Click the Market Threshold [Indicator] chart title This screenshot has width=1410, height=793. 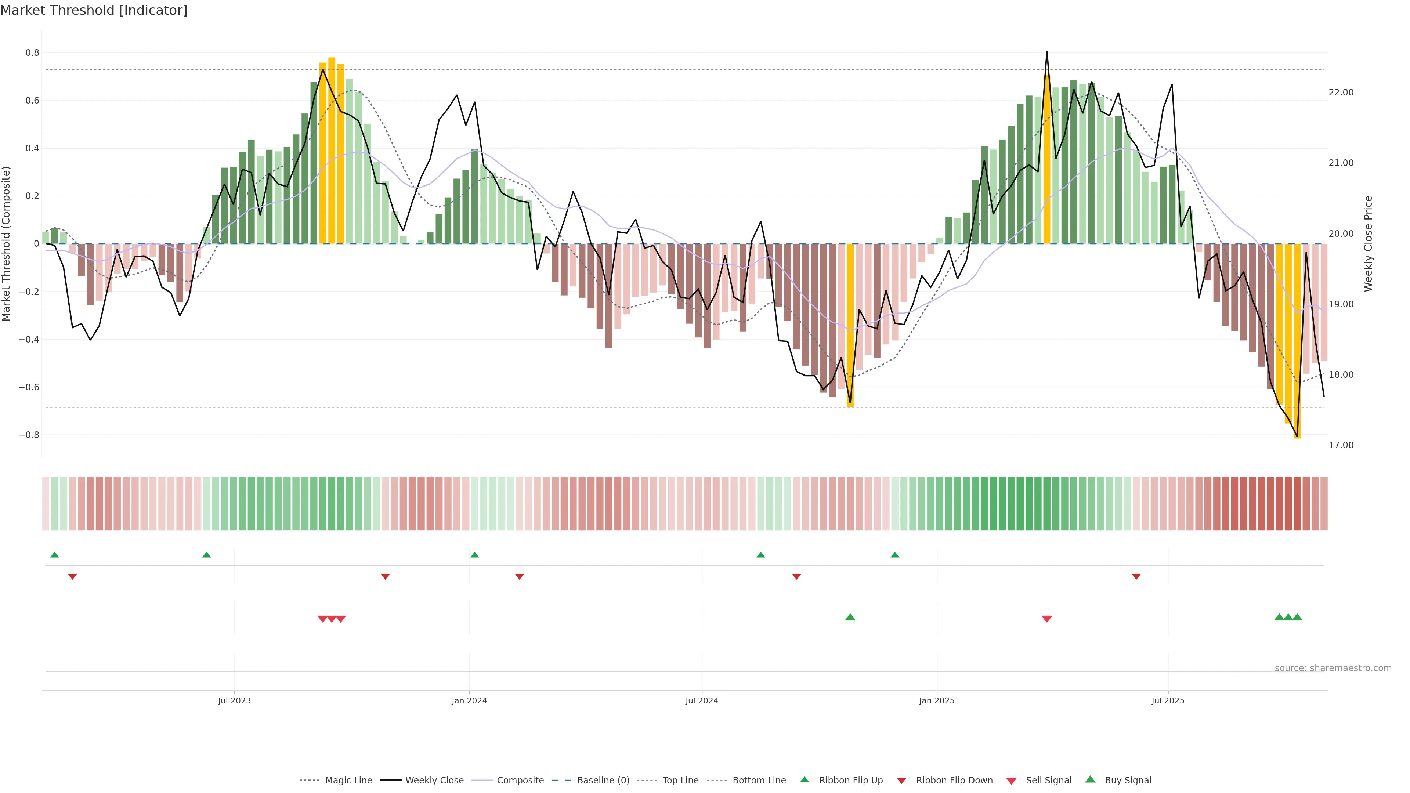(94, 10)
